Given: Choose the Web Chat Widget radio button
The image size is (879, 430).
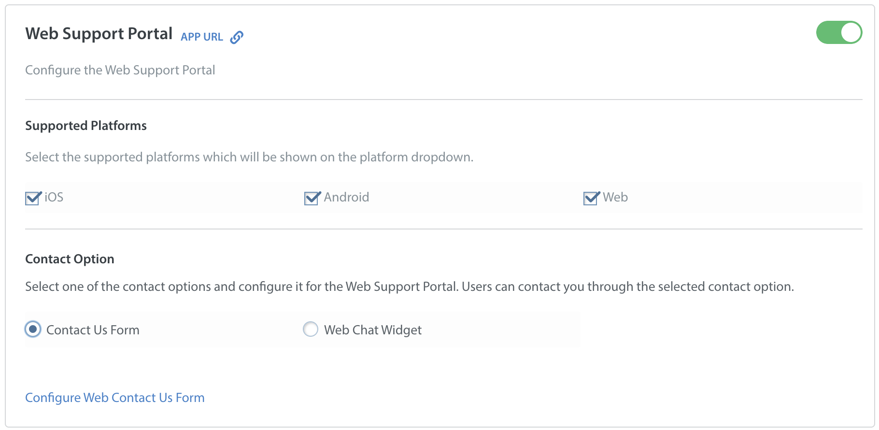Looking at the screenshot, I should (x=310, y=330).
